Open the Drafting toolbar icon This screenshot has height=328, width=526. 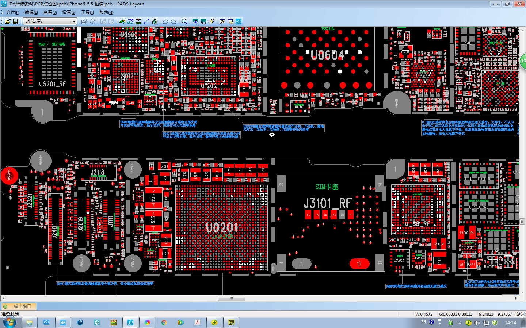click(122, 22)
